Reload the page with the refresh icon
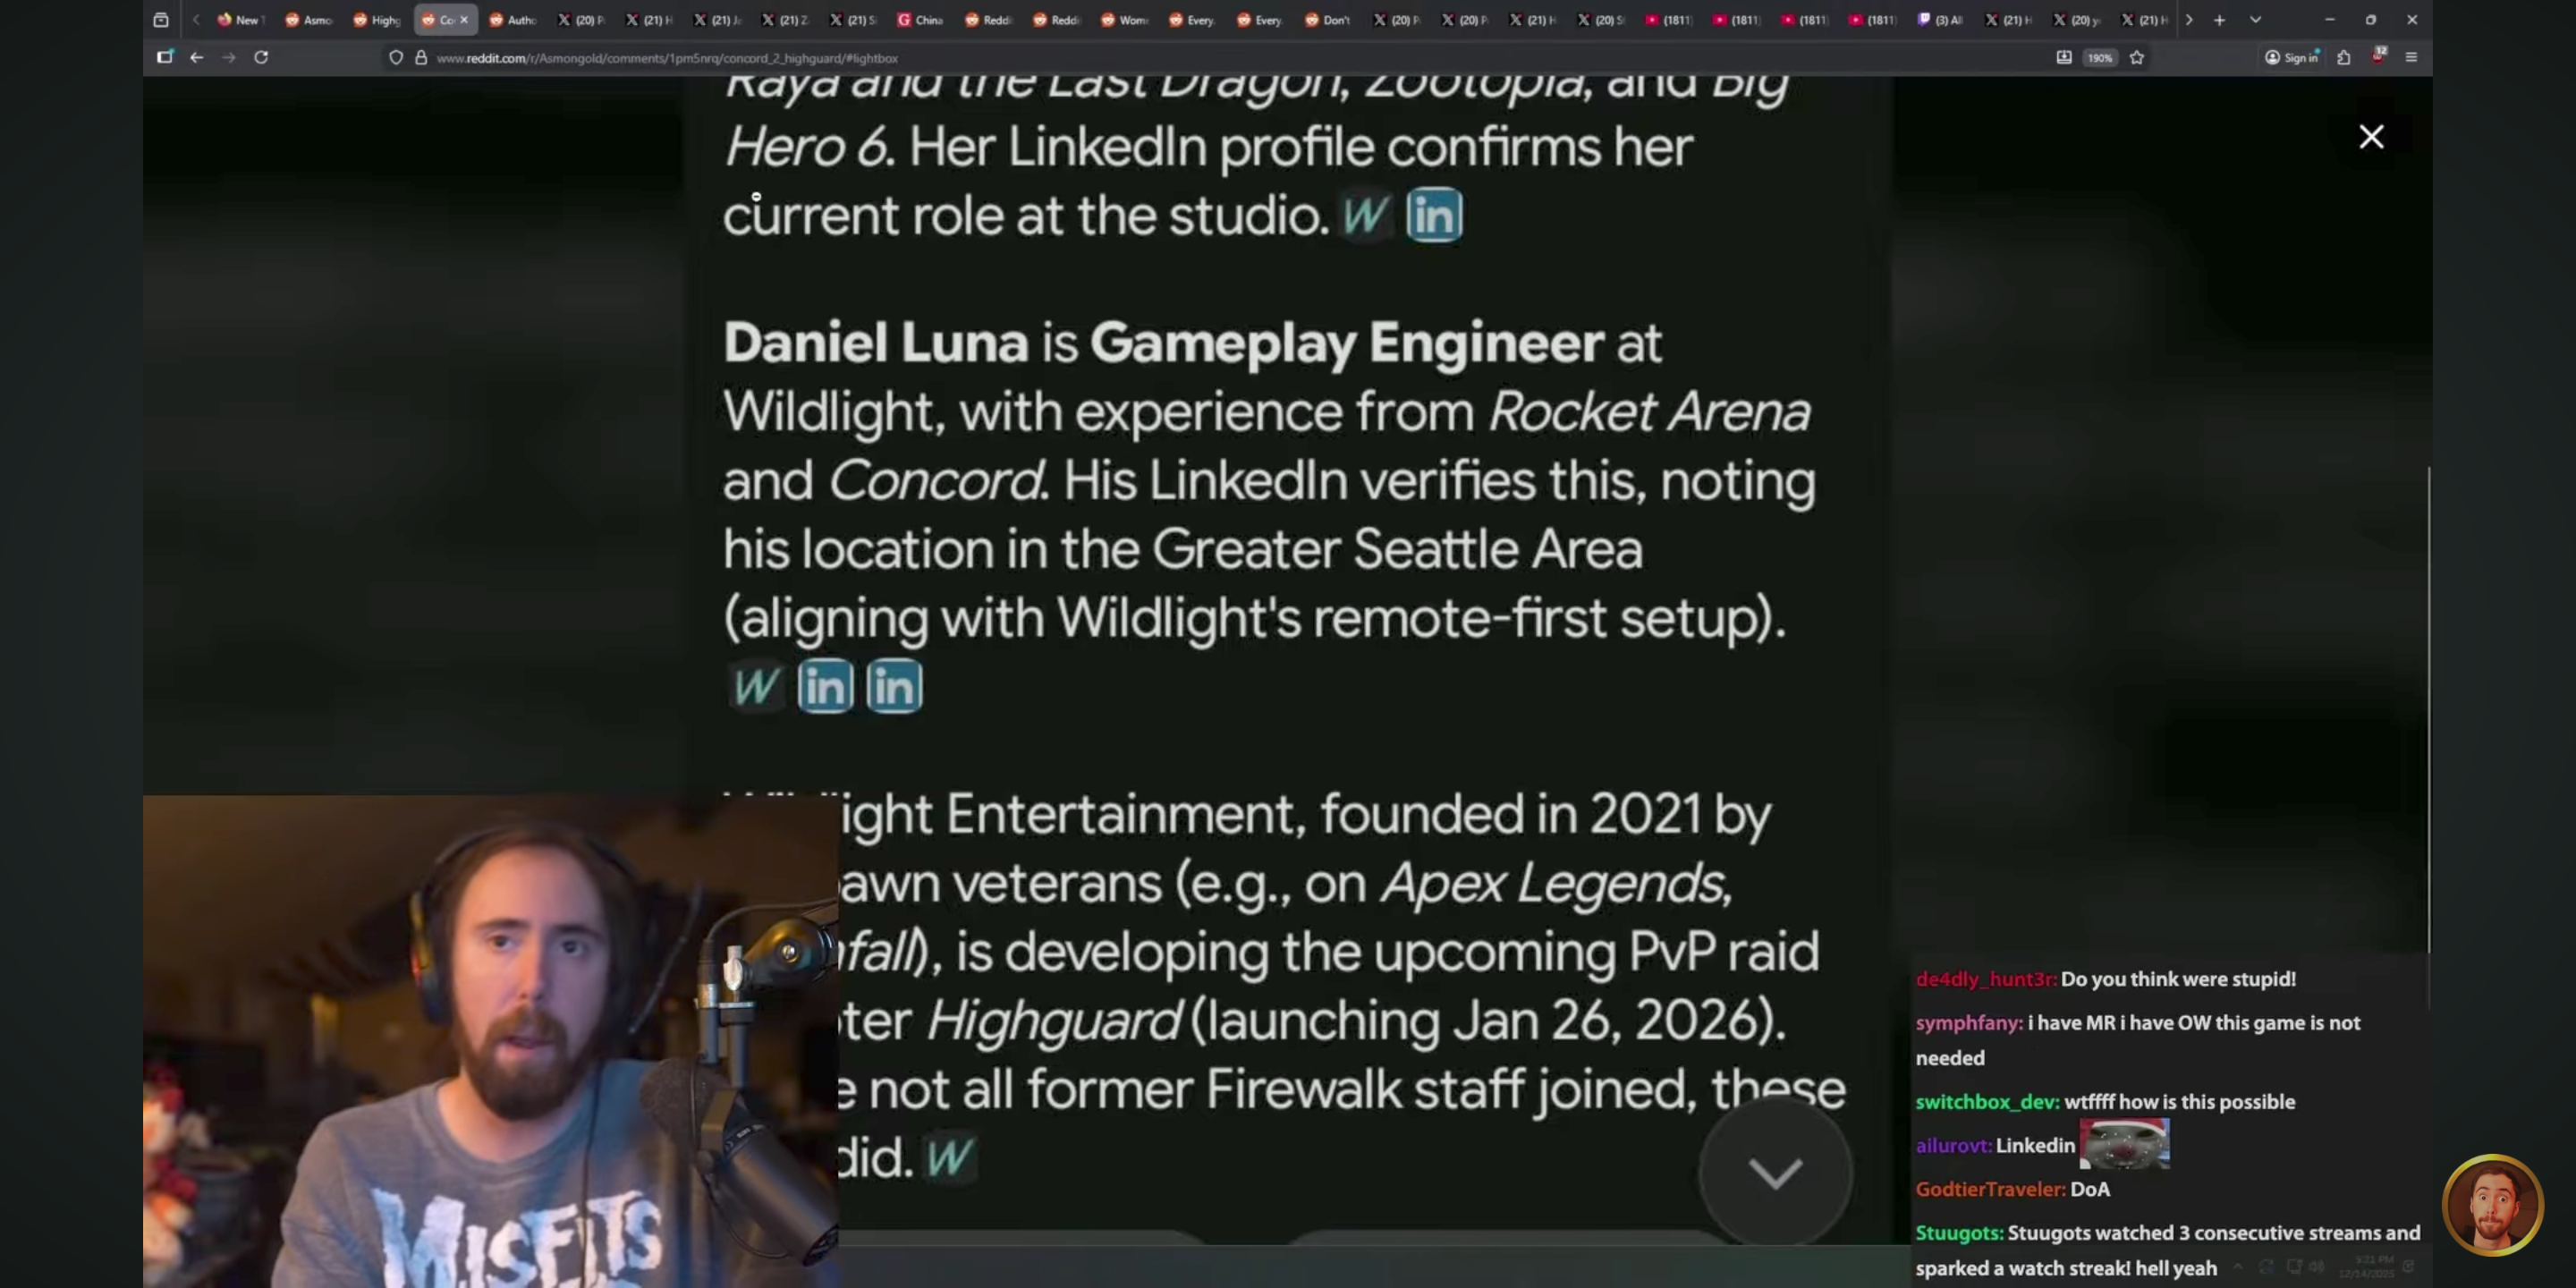 261,57
